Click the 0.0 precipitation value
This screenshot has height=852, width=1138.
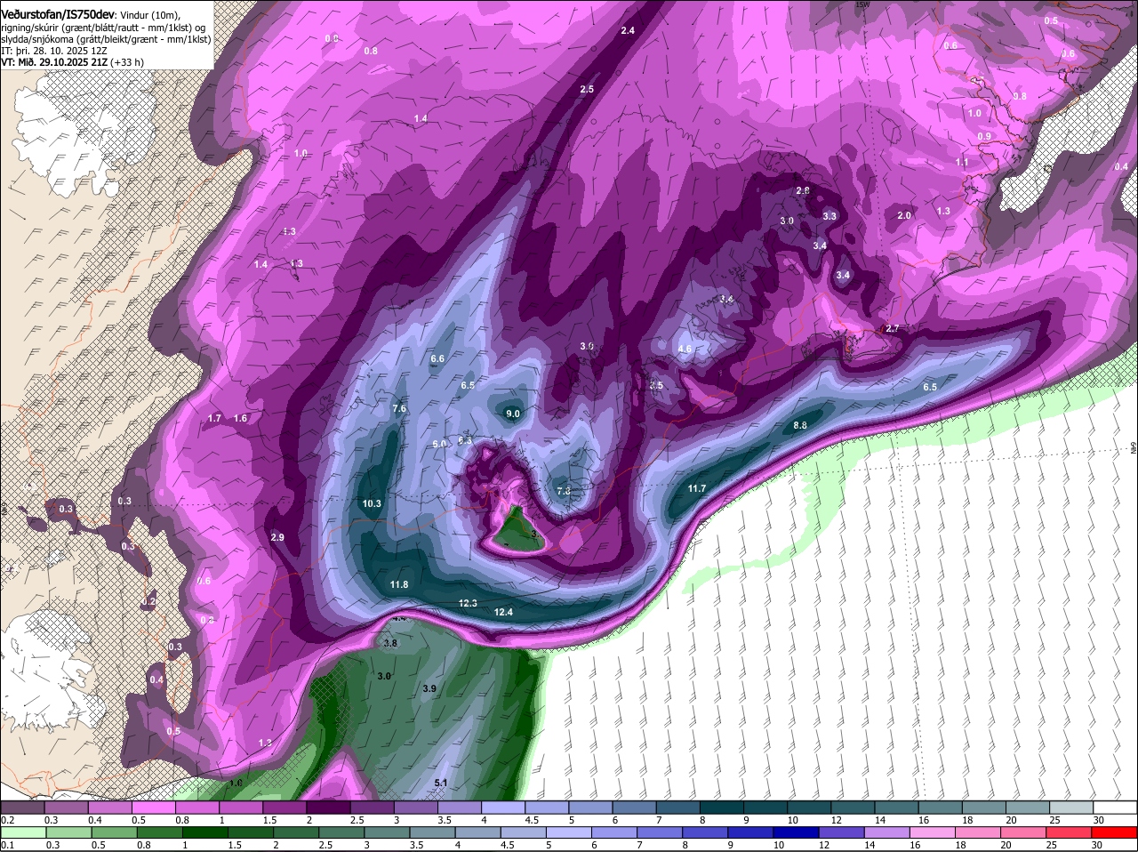332,38
